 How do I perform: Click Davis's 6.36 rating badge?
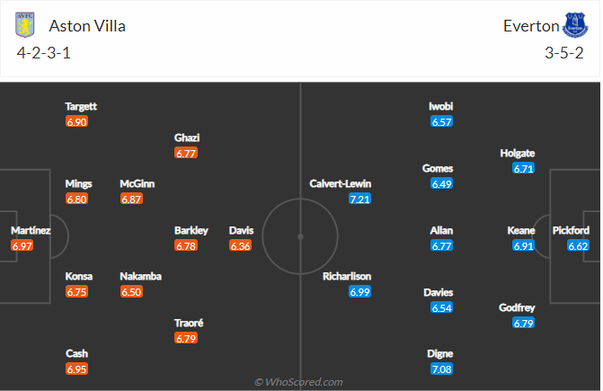coord(241,245)
